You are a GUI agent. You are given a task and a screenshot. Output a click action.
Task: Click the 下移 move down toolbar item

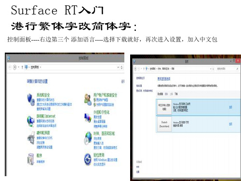click(176, 94)
